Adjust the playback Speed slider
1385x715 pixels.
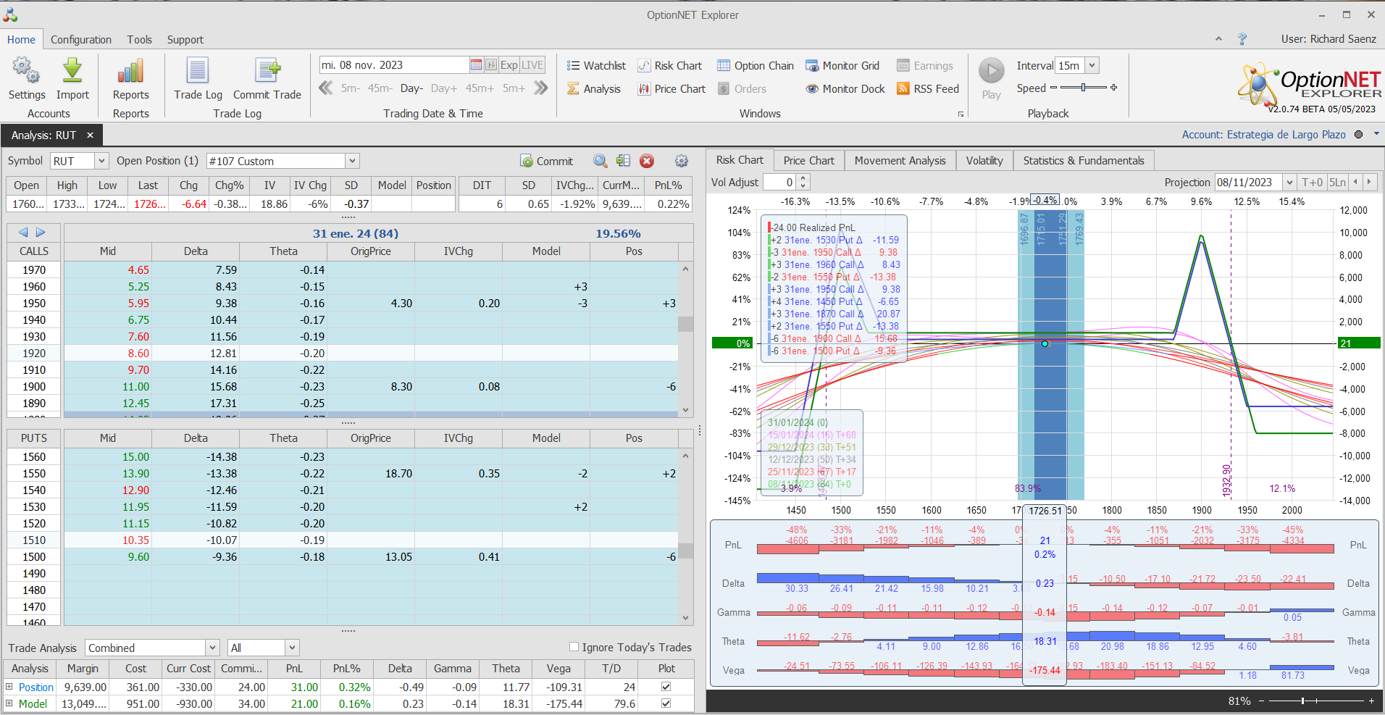point(1083,88)
